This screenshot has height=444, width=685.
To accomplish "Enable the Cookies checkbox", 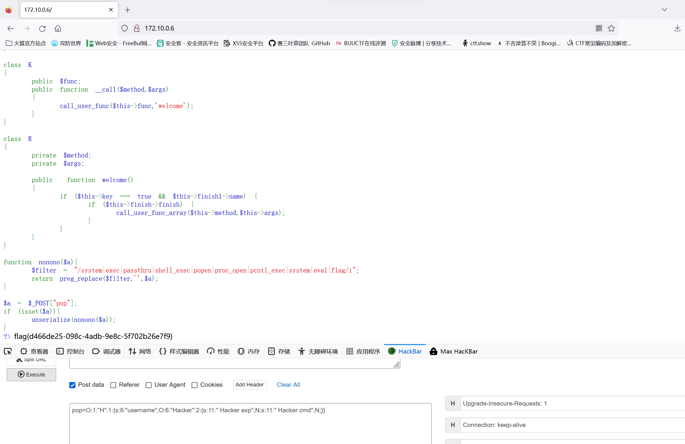I will [x=194, y=385].
